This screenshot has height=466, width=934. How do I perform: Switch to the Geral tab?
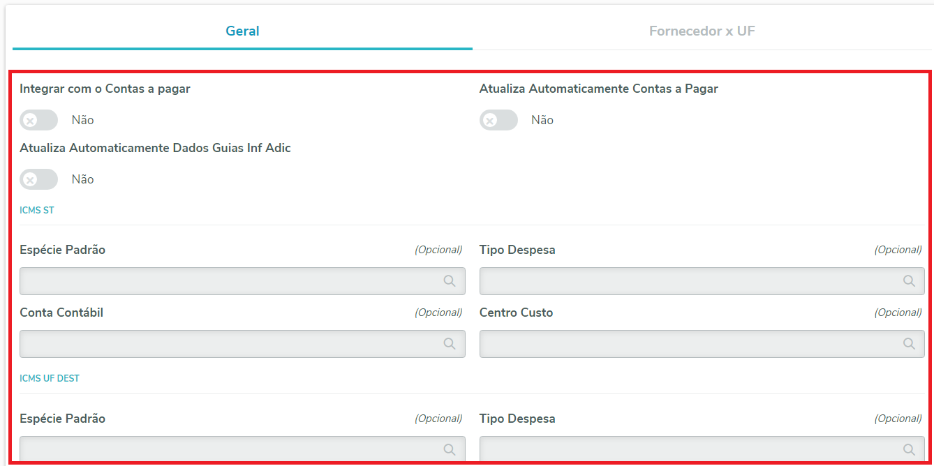(242, 31)
